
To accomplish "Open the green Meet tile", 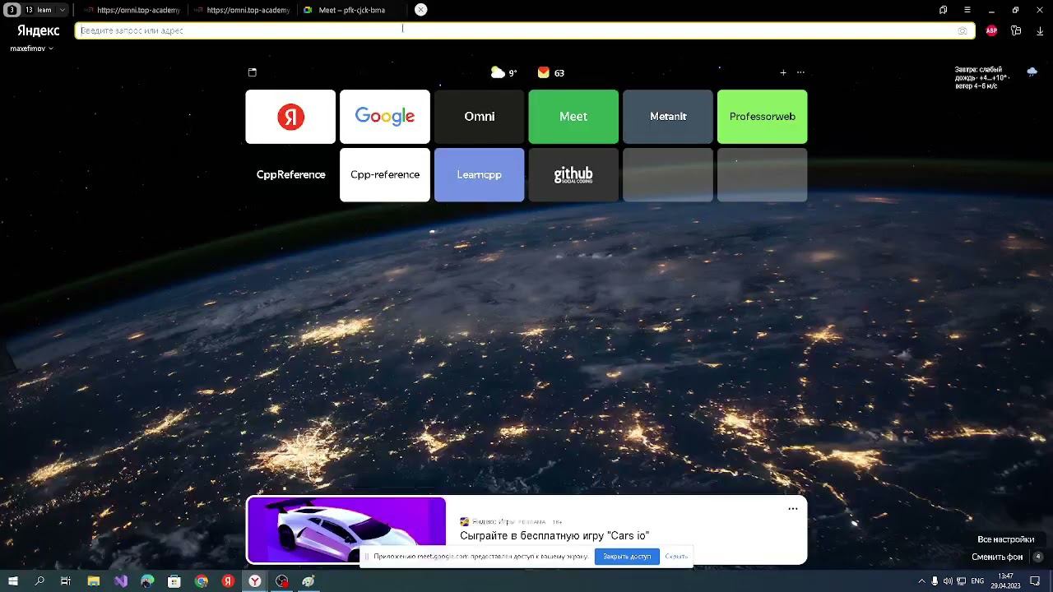I will [573, 117].
